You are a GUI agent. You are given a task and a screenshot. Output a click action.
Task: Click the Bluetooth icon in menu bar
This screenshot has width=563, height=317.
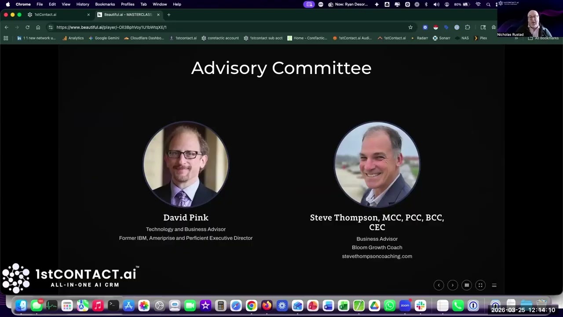pyautogui.click(x=426, y=4)
